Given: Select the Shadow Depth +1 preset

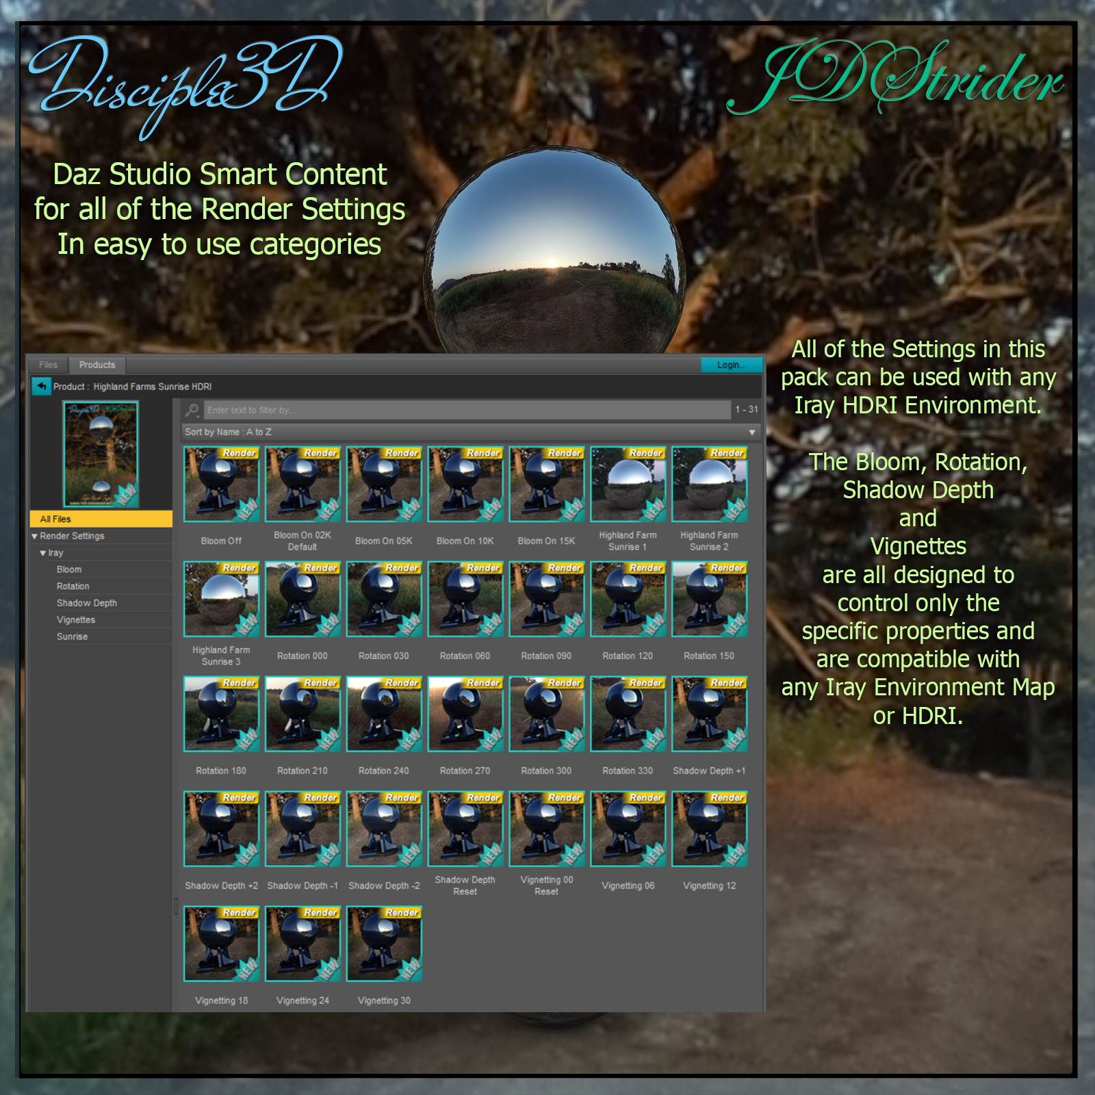Looking at the screenshot, I should 709,714.
